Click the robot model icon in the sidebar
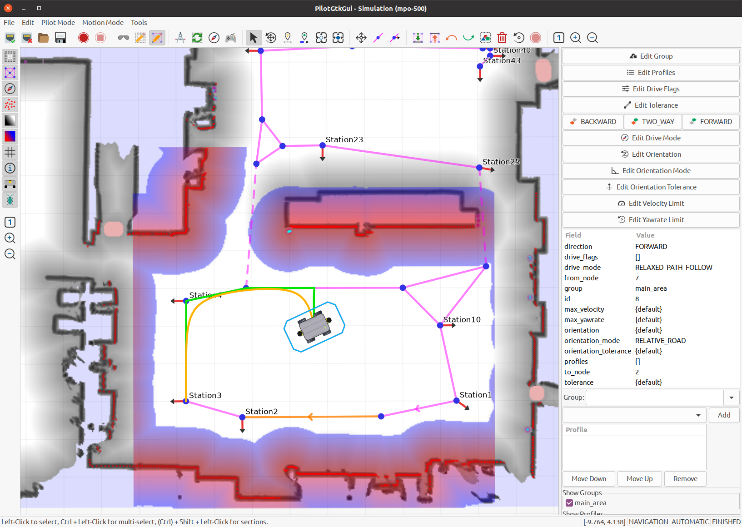 click(x=10, y=184)
